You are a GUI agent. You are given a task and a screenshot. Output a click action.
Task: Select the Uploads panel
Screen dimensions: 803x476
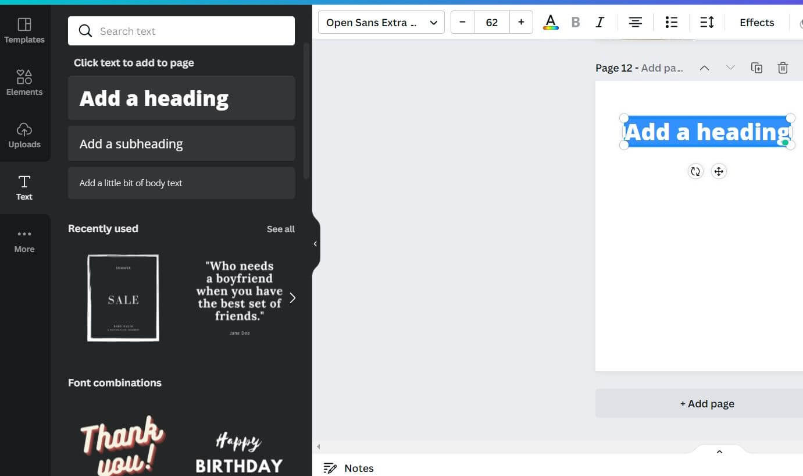click(x=24, y=136)
